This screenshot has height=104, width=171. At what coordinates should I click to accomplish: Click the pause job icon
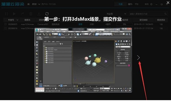click(x=6, y=14)
